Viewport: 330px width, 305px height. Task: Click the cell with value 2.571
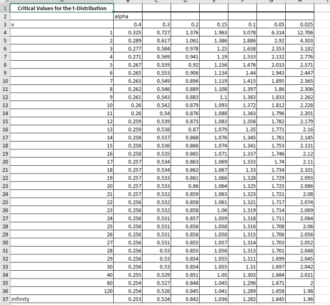point(300,65)
